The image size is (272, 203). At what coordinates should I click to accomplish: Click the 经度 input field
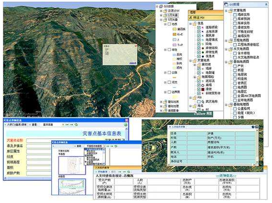pyautogui.click(x=39, y=157)
